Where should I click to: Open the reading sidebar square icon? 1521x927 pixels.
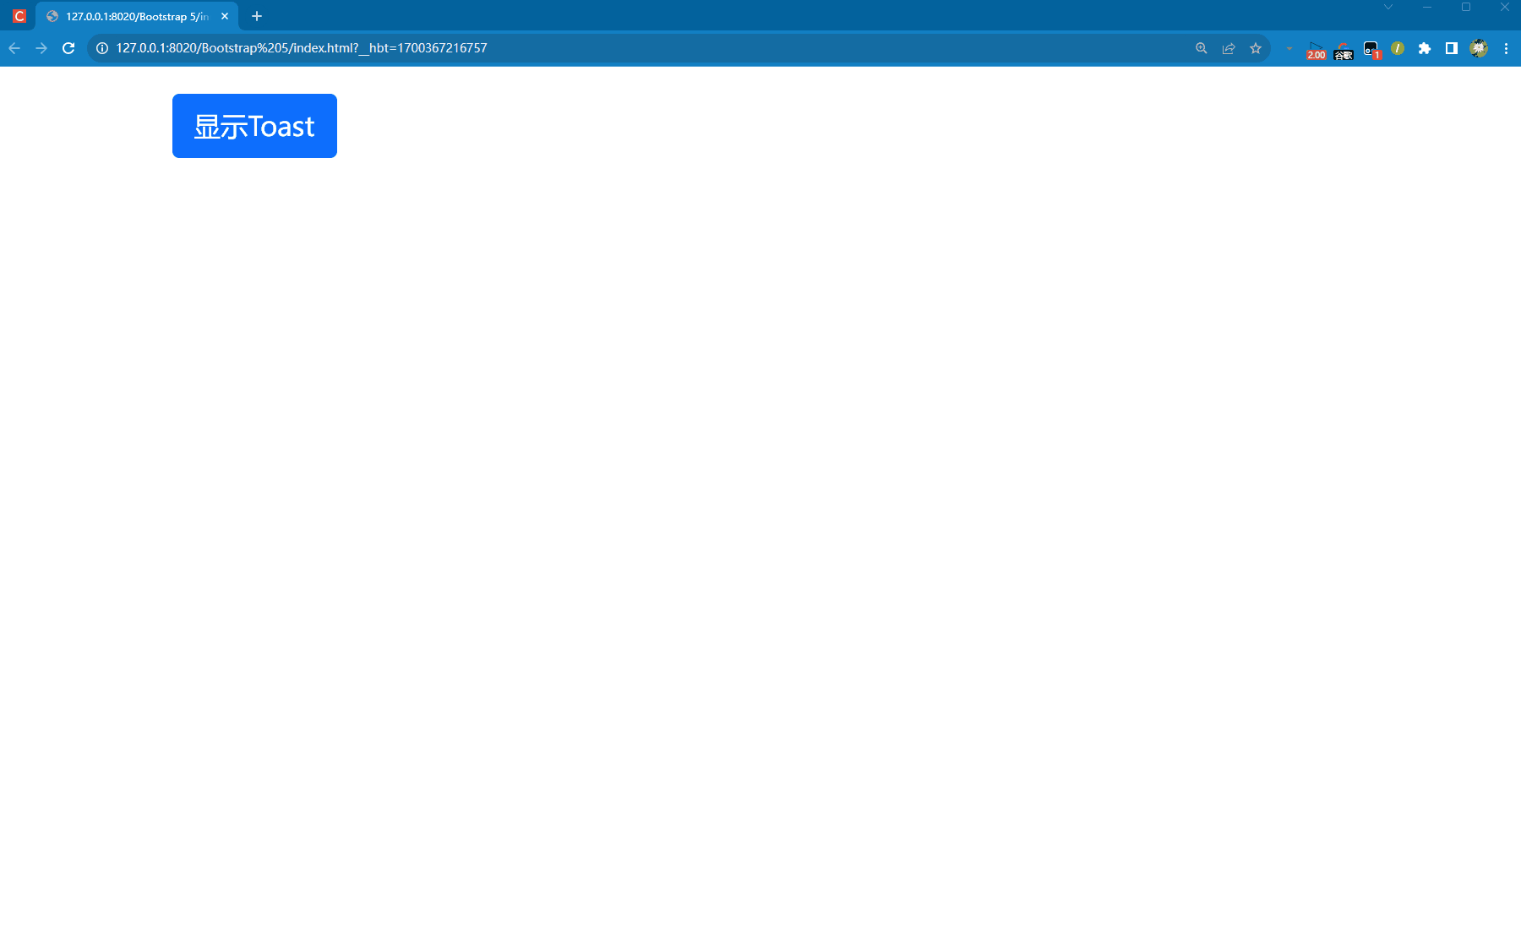pyautogui.click(x=1451, y=48)
